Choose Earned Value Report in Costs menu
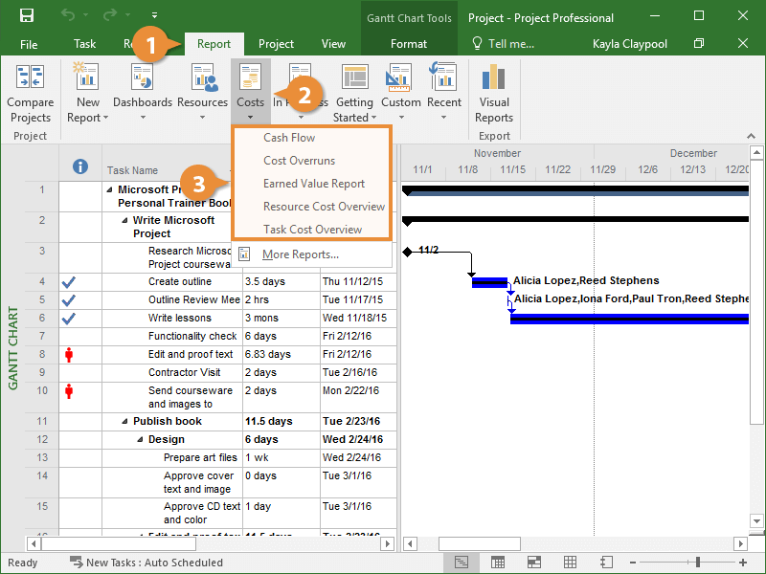The image size is (766, 574). 314,184
